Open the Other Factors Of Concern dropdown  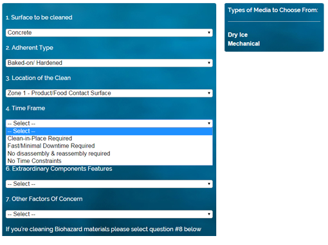tap(109, 214)
